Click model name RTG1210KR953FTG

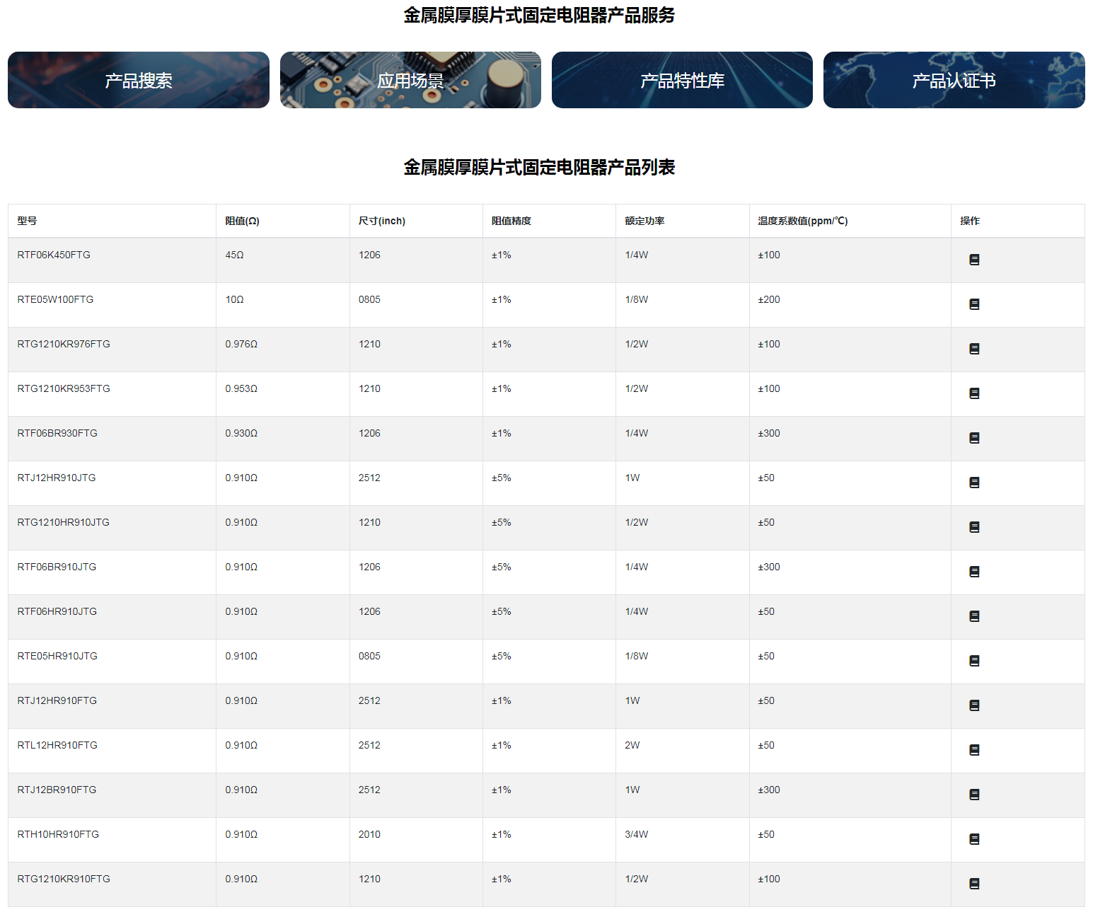[64, 388]
